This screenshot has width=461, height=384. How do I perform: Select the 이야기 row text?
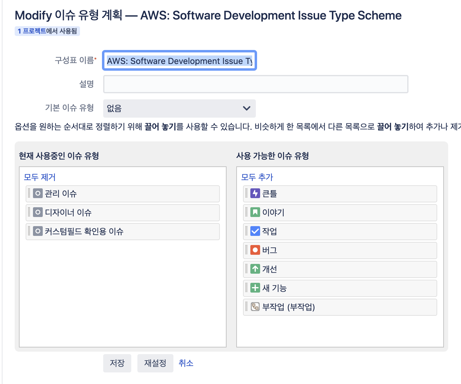(x=273, y=212)
